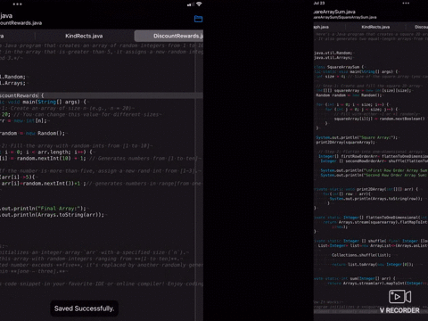Click 'Integer[] firstRowOrderArr' declaration line

click(x=373, y=156)
